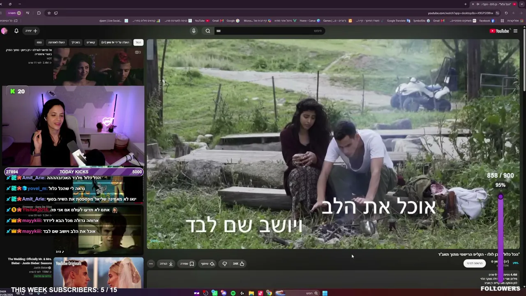This screenshot has height=296, width=526.
Task: Open the Home - Canva bookmark
Action: pyautogui.click(x=310, y=21)
